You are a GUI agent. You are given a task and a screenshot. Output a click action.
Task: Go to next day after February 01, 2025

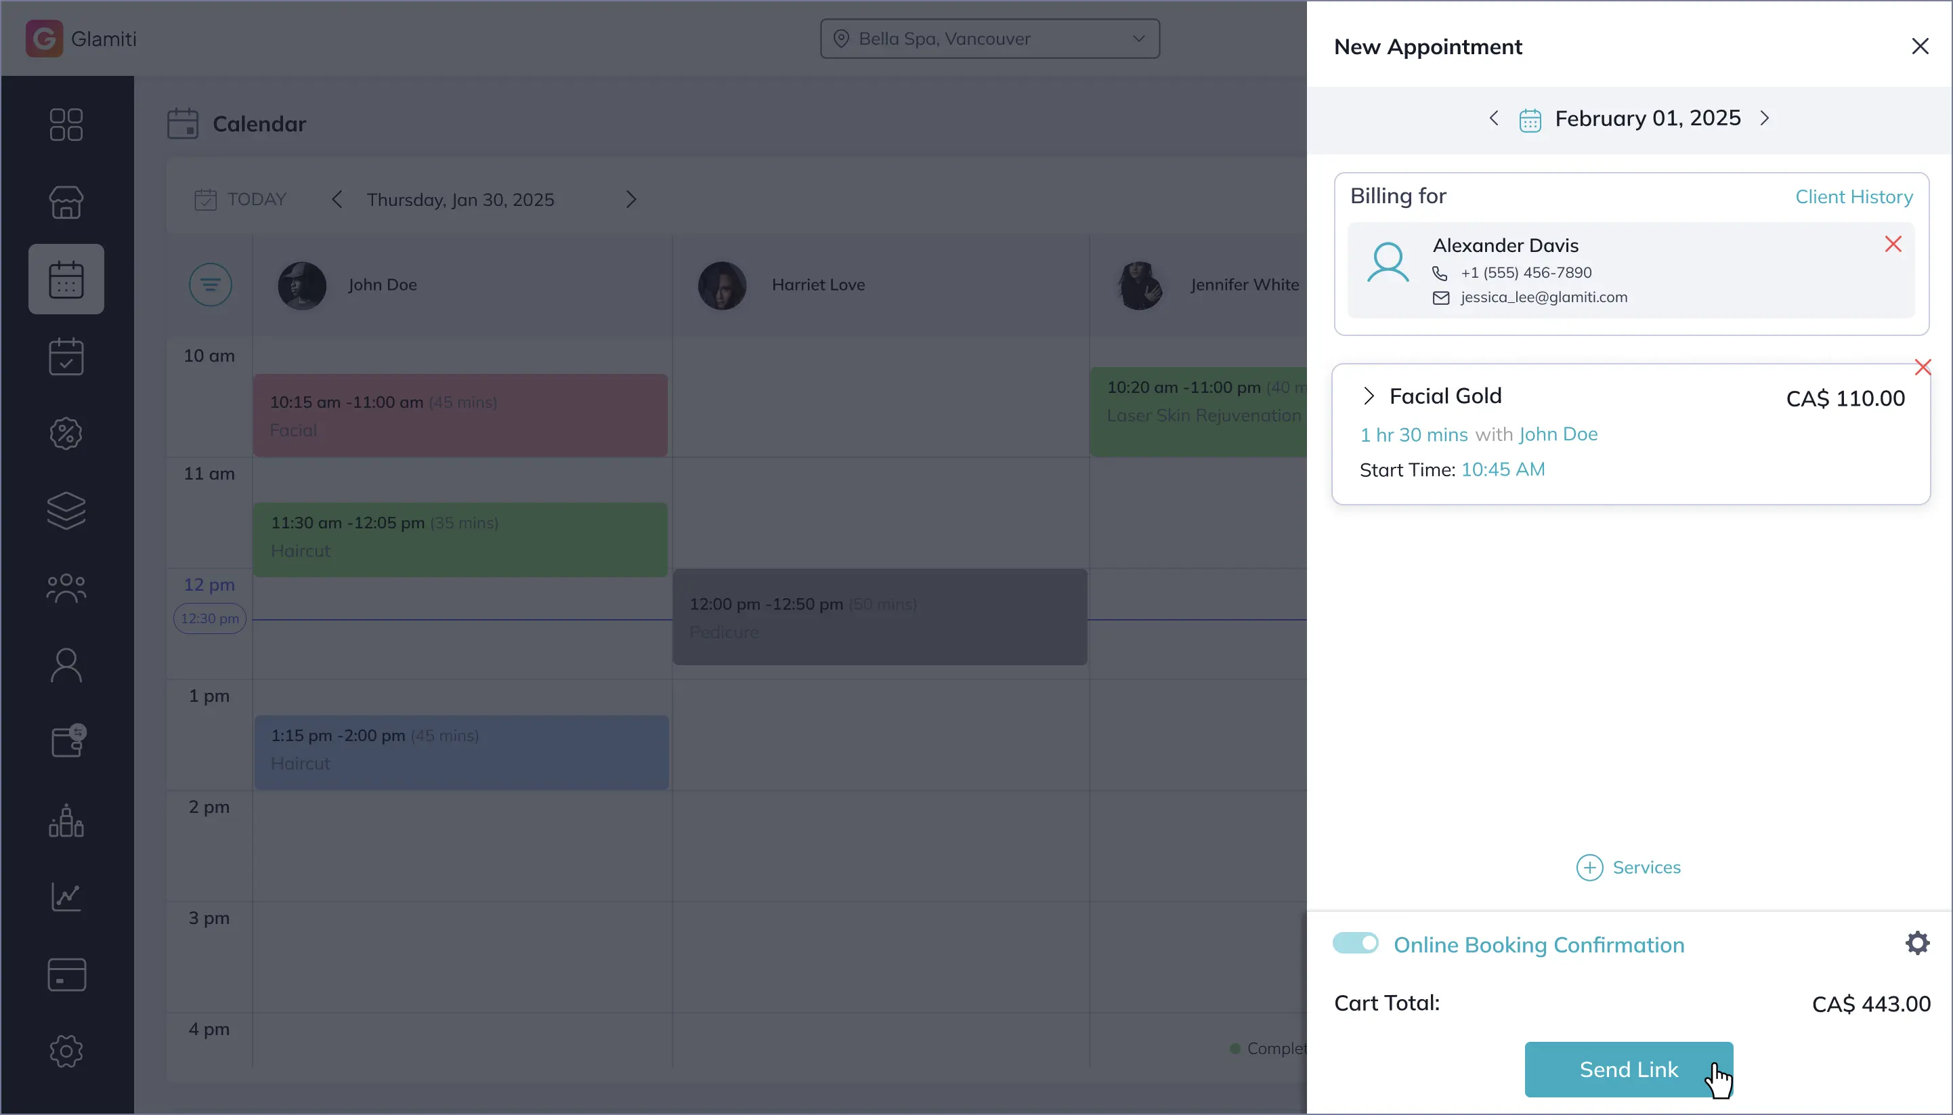pos(1764,118)
